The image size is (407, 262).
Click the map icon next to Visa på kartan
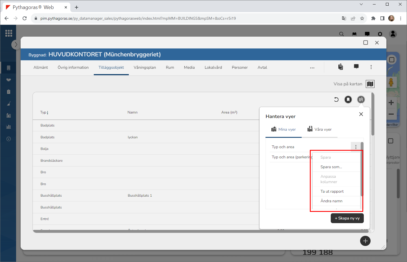click(x=370, y=84)
